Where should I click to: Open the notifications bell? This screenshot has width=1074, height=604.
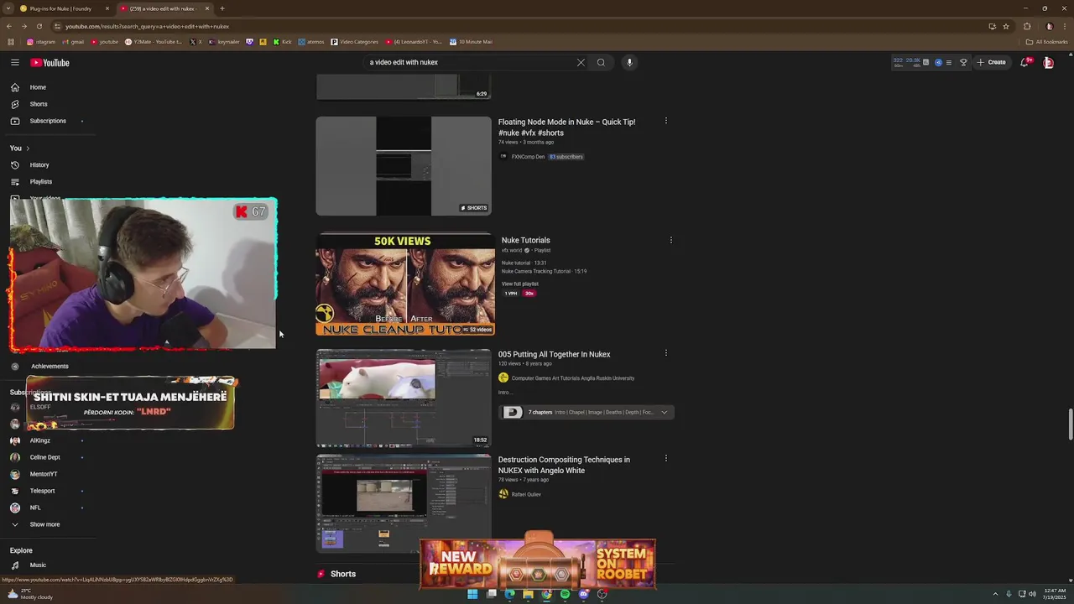point(1024,62)
